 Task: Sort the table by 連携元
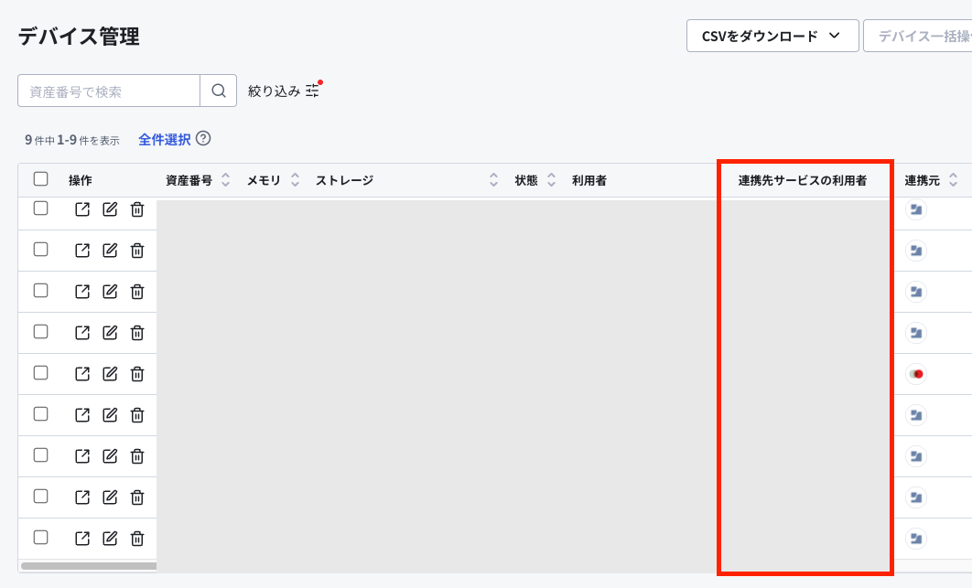954,179
